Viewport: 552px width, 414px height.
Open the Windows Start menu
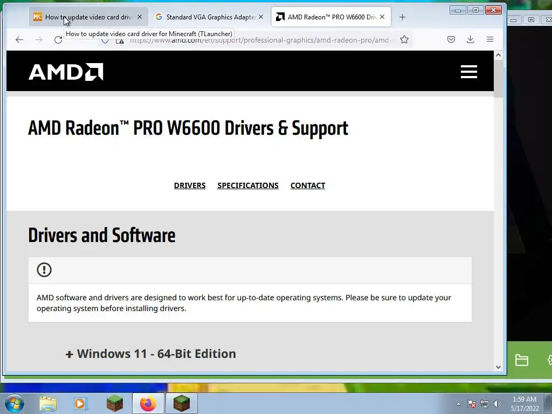[14, 403]
